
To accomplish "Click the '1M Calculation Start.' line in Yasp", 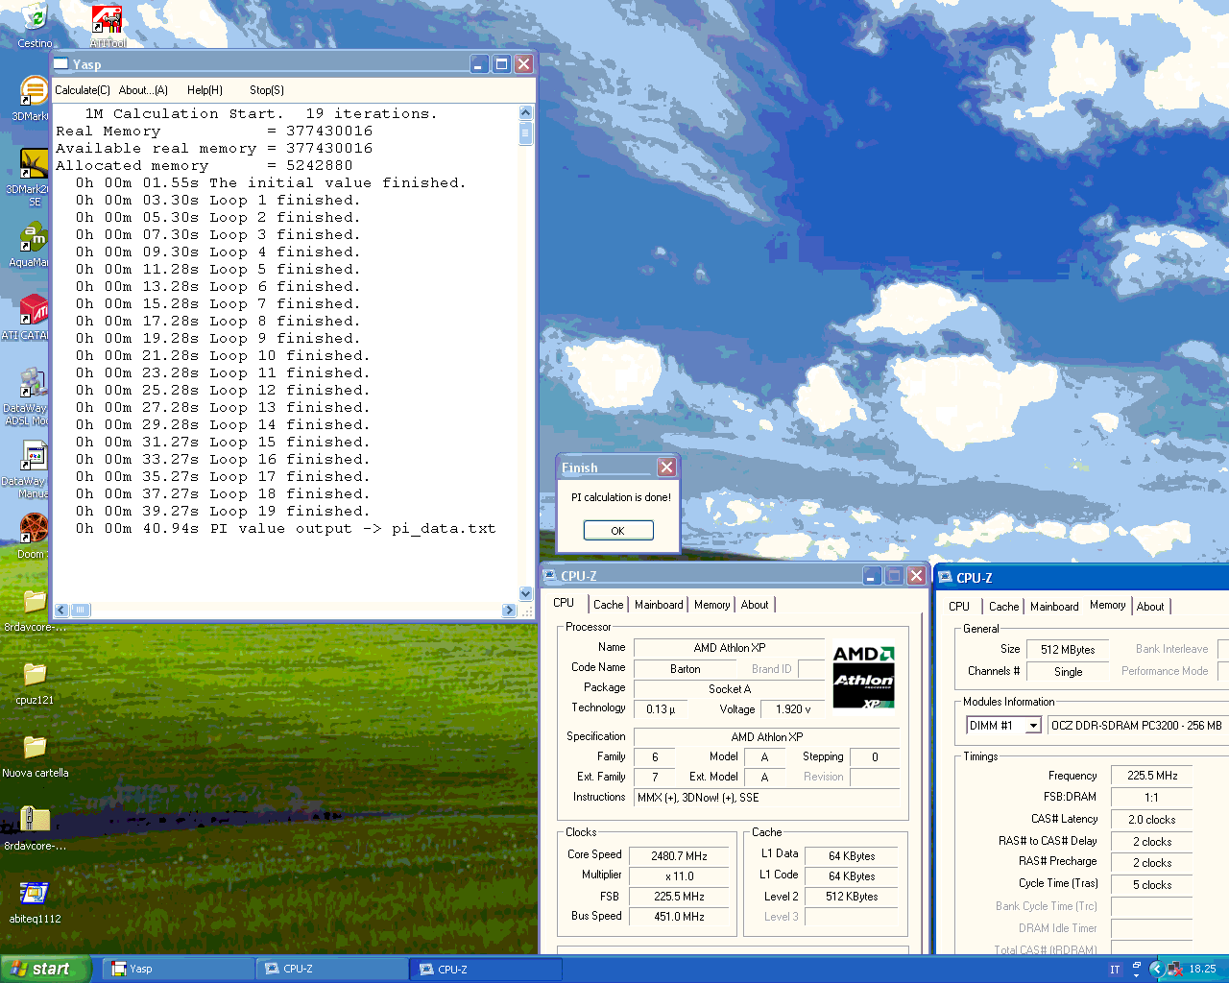I will pos(260,114).
